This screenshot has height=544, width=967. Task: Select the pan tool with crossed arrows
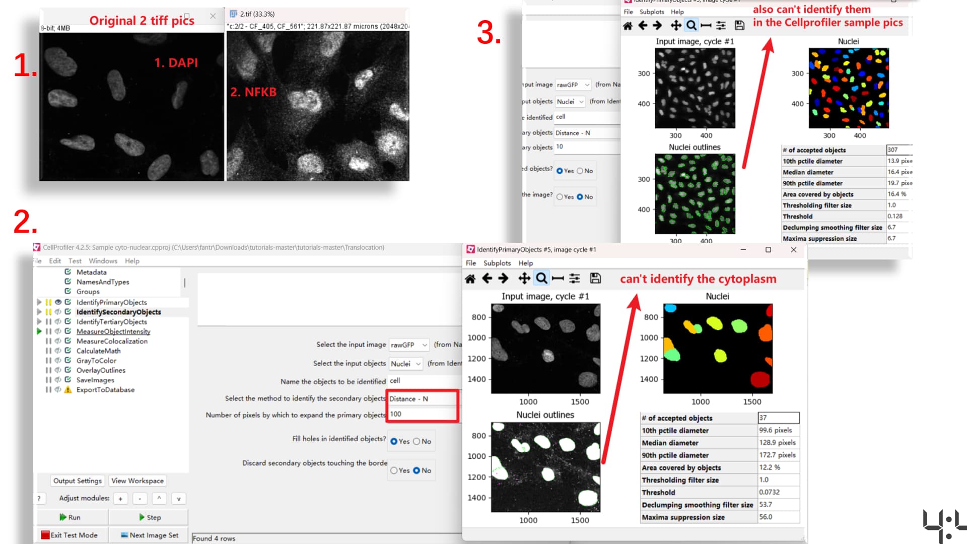click(523, 278)
